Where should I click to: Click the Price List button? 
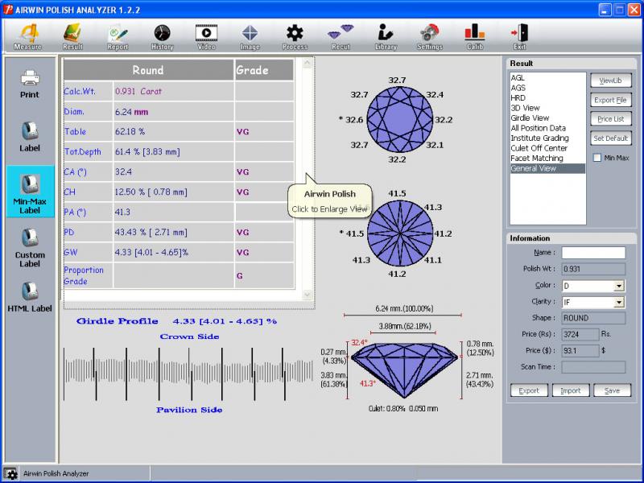(x=610, y=119)
